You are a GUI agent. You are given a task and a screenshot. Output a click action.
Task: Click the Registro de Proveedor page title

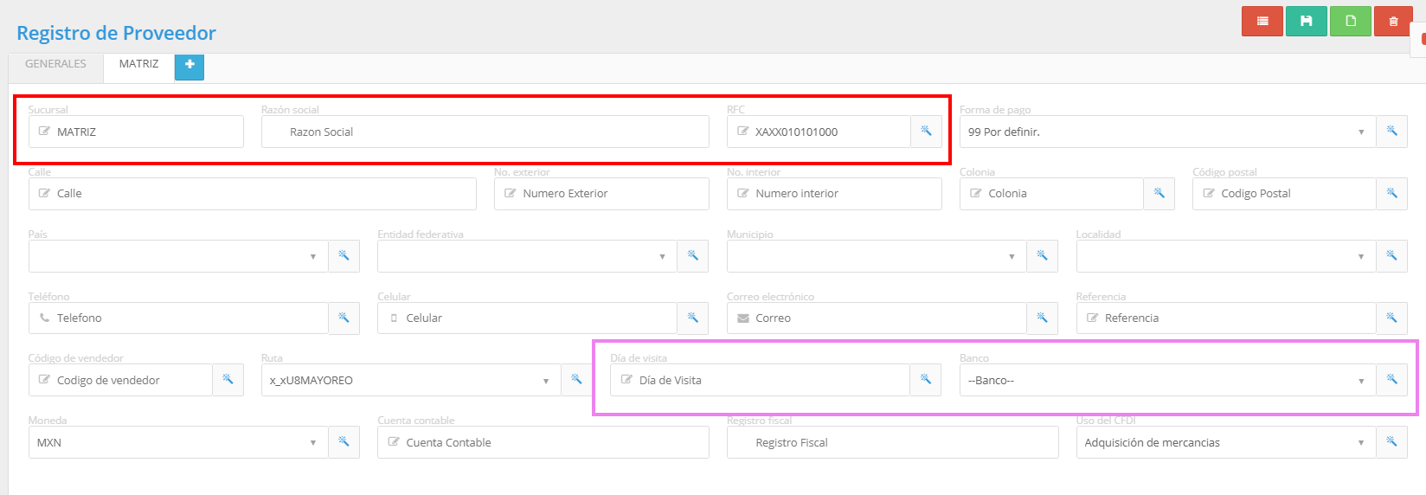116,33
